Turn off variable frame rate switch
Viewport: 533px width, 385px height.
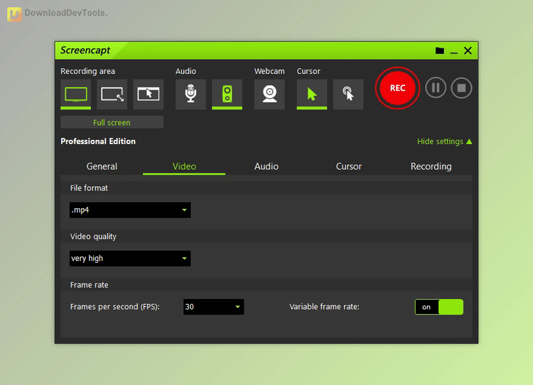tap(439, 307)
